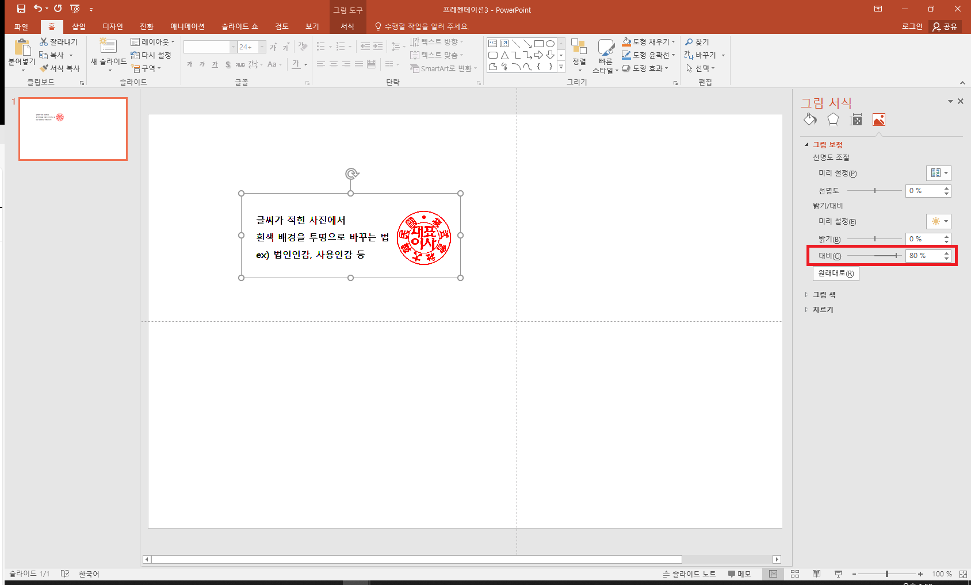The image size is (971, 585).
Task: Toggle Italic formatting button
Action: pyautogui.click(x=202, y=64)
